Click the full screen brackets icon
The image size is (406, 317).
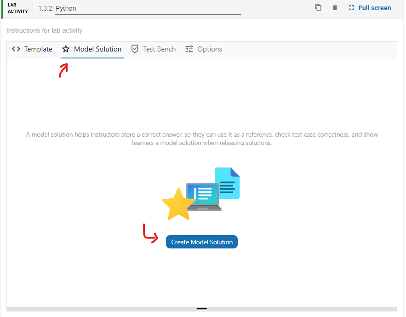351,7
